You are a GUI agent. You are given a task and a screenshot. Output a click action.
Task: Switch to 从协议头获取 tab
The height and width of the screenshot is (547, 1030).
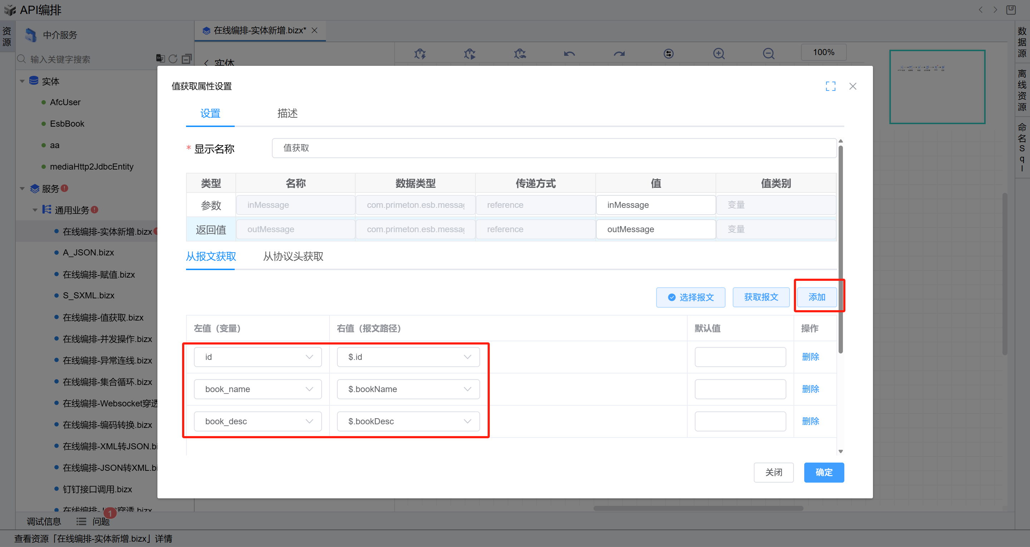(x=293, y=256)
